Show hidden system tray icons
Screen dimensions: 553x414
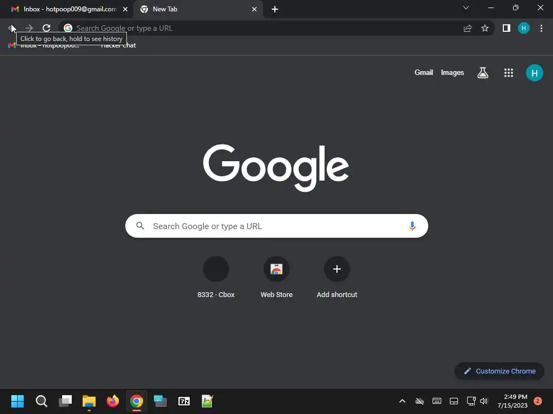point(402,401)
